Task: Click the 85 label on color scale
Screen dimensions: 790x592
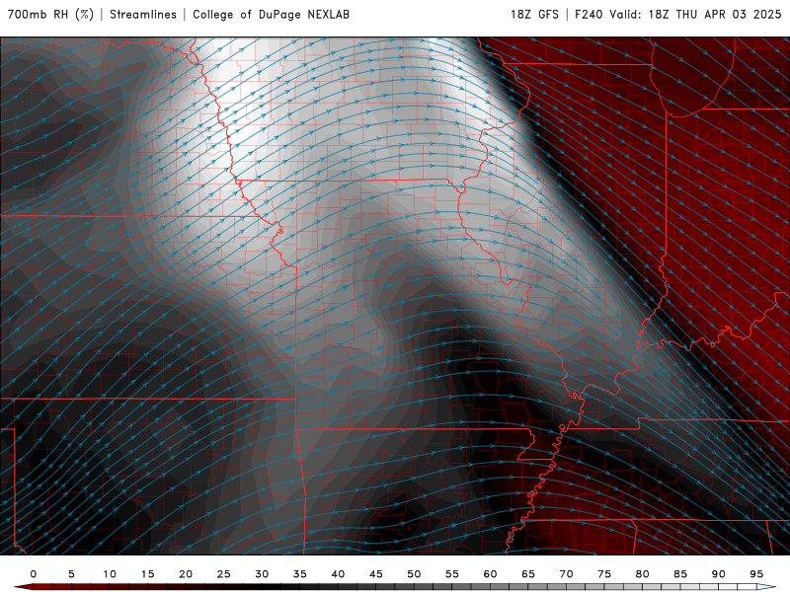Action: 680,574
